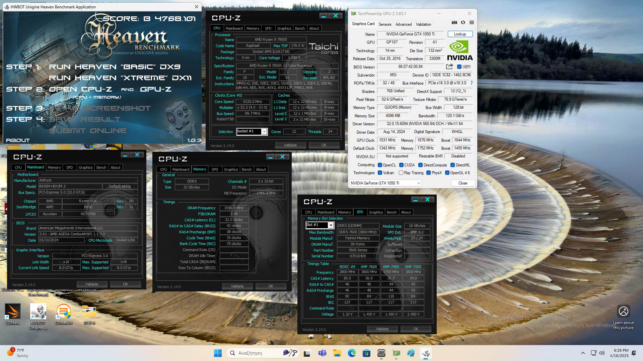Open the 3DMark desktop shortcut
Viewport: 643px width, 361px height.
12,314
